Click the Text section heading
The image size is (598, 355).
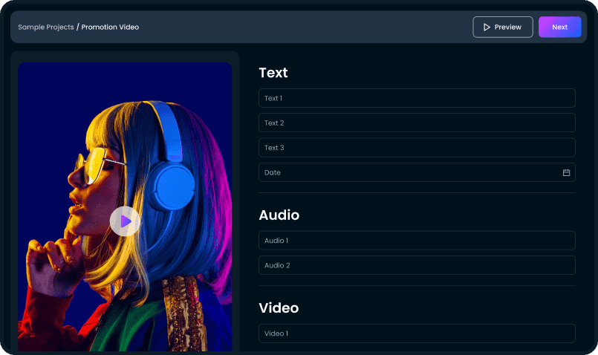click(x=273, y=73)
